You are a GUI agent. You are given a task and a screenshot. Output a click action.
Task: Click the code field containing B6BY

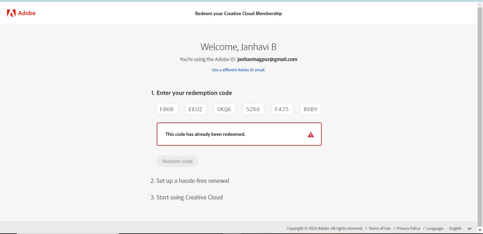[x=310, y=109]
